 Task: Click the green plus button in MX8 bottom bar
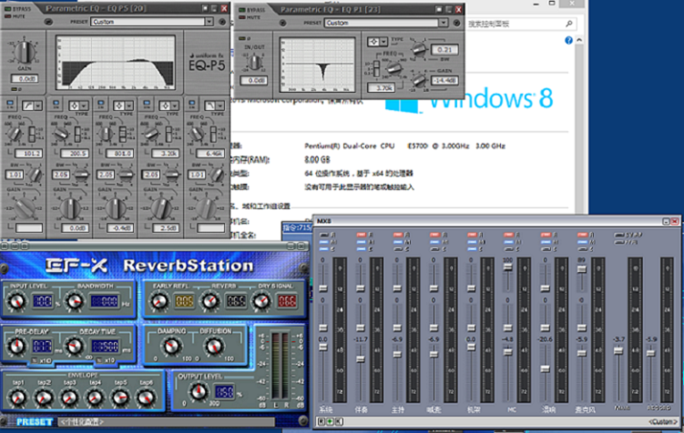click(x=331, y=421)
